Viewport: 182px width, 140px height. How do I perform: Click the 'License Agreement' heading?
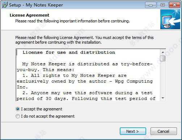29,15
